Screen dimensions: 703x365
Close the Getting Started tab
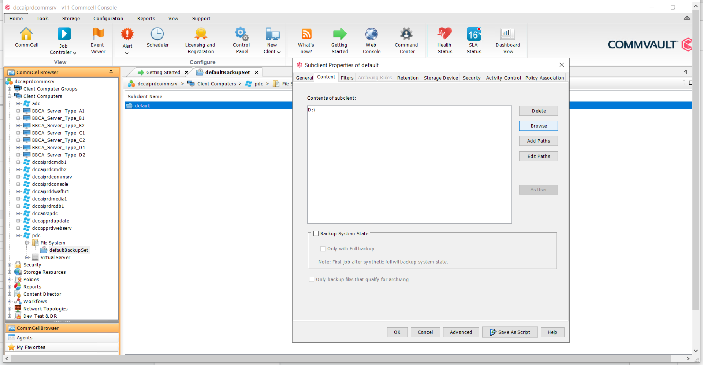pos(186,72)
